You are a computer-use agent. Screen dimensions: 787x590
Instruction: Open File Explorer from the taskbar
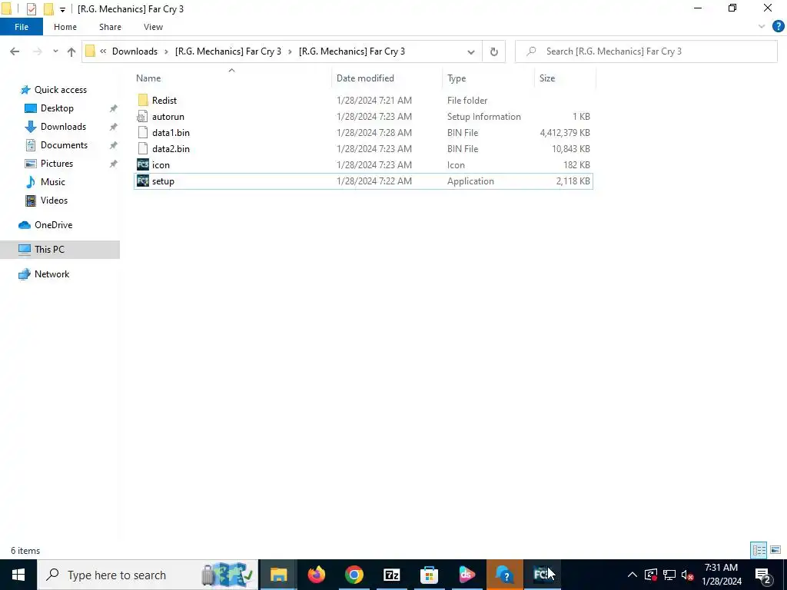click(x=278, y=575)
